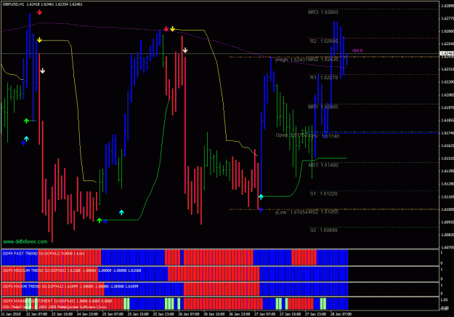Click the yellow down arrow starting the second yellow line
Viewport: 454px width, 317px height.
pos(173,28)
